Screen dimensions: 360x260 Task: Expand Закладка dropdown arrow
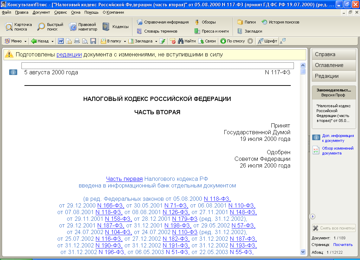click(x=156, y=41)
